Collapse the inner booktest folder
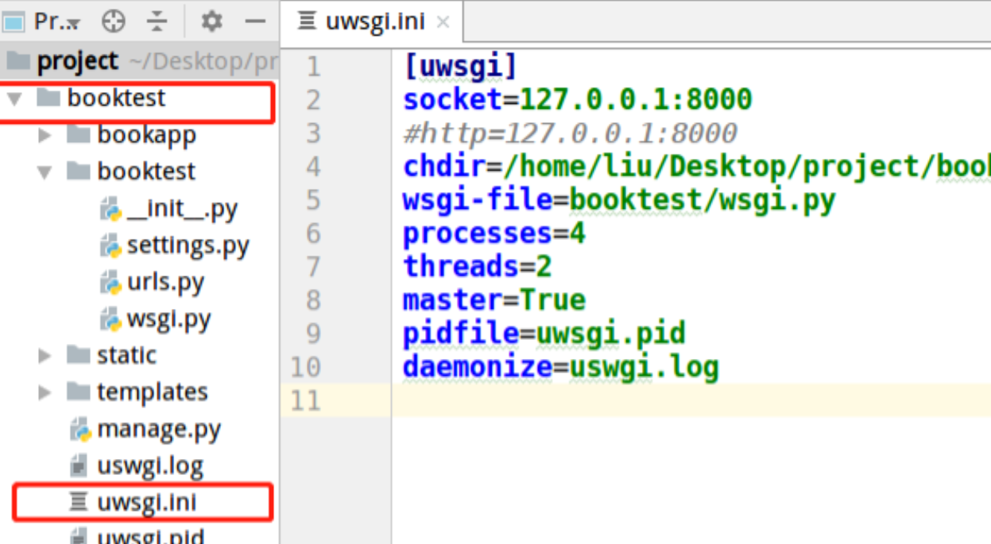Screen dimensions: 991x544 45,172
